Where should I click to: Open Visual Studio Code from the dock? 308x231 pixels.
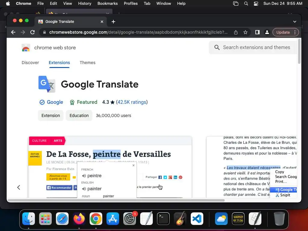tap(197, 219)
